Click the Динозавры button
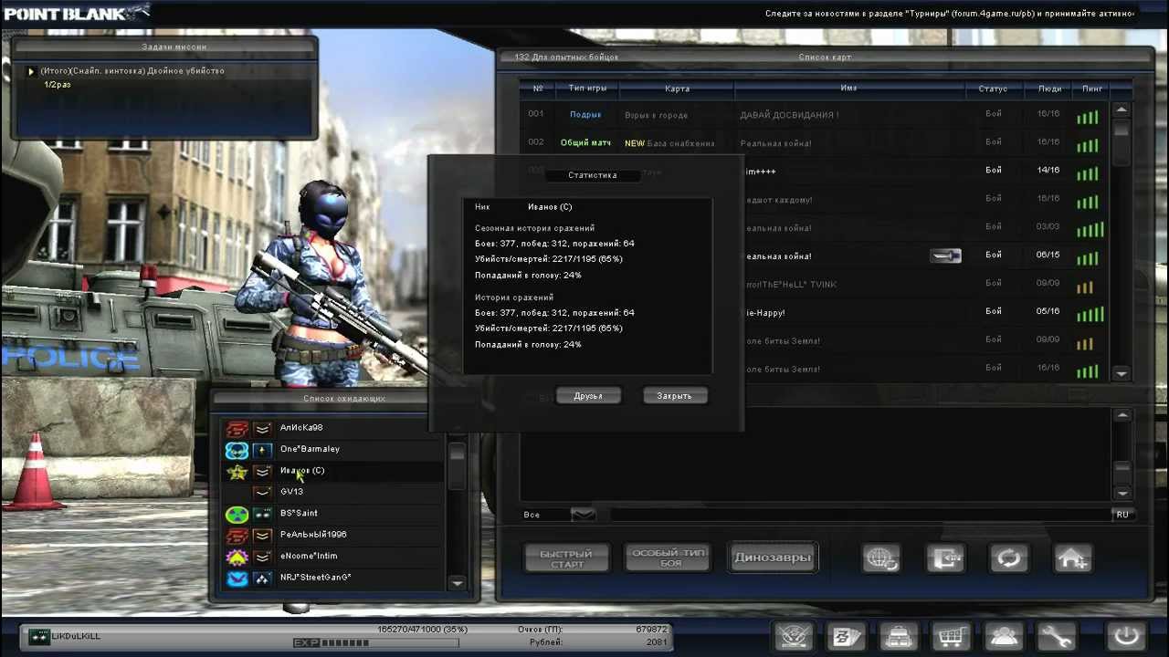This screenshot has height=657, width=1169. pos(773,558)
